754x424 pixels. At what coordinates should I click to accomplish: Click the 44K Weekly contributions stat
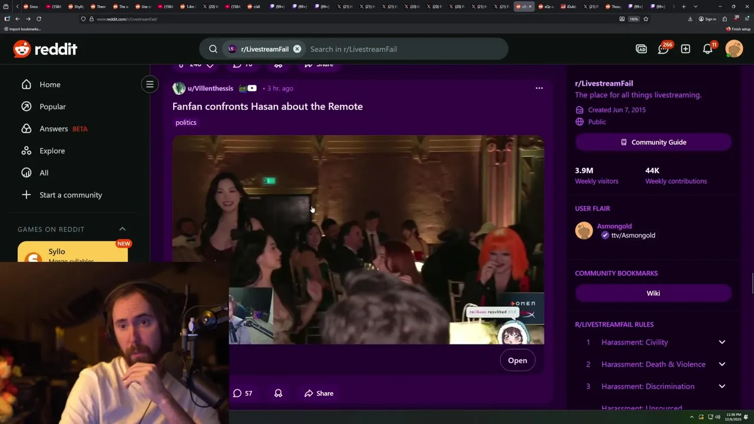point(676,175)
